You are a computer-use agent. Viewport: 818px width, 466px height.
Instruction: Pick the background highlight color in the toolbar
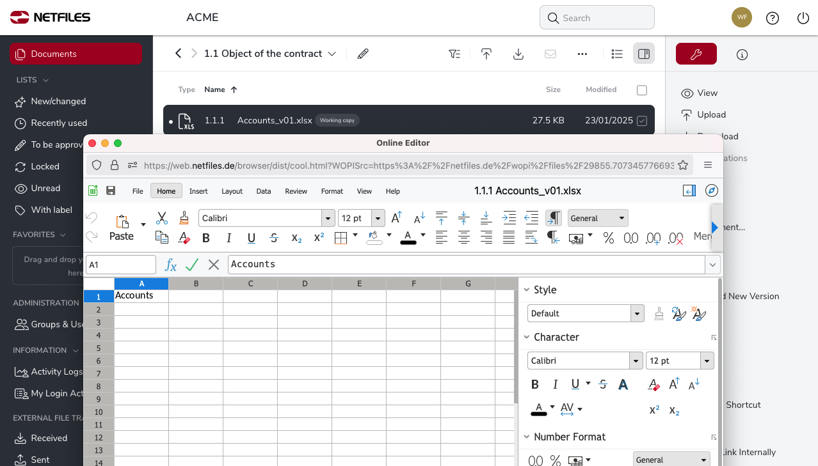pos(374,238)
